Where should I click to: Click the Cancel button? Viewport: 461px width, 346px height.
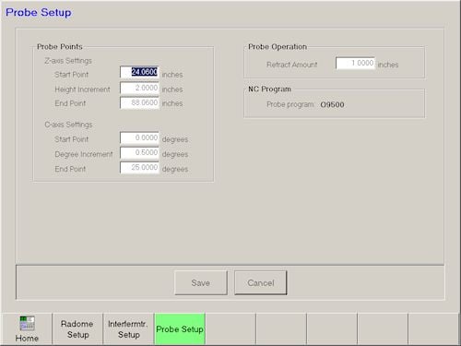pos(261,282)
